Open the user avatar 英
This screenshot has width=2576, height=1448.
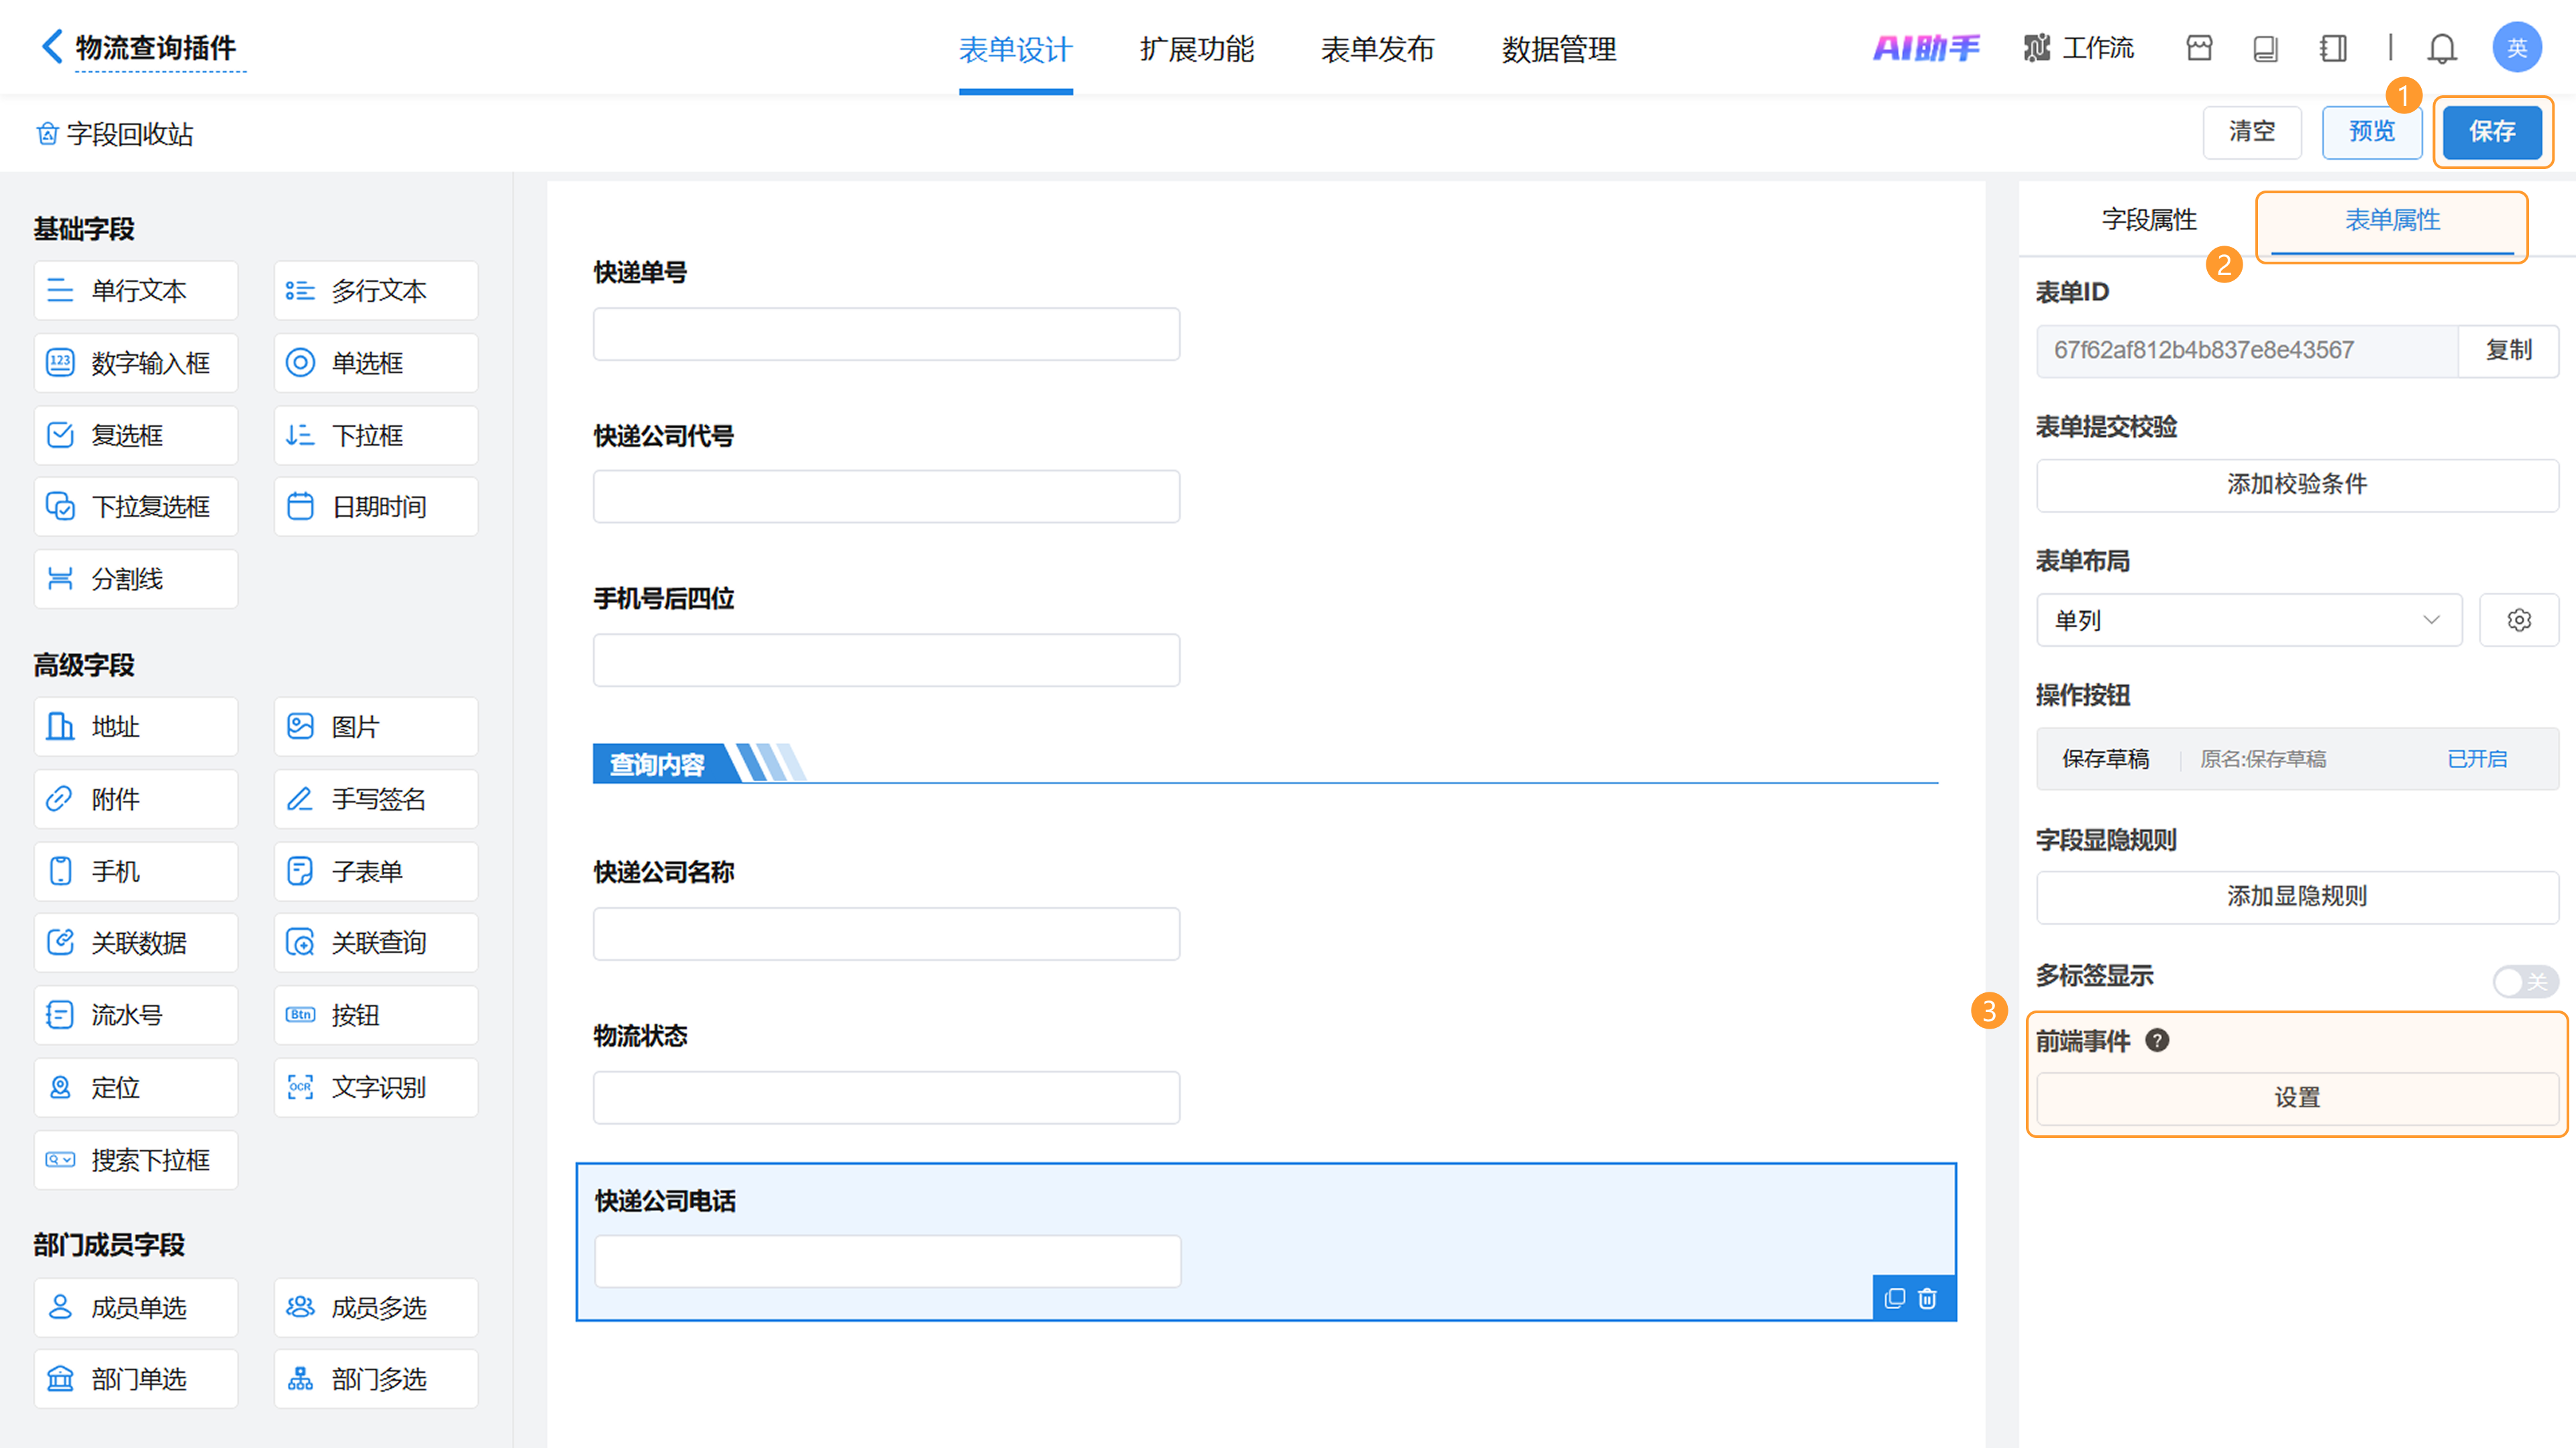coord(2517,47)
